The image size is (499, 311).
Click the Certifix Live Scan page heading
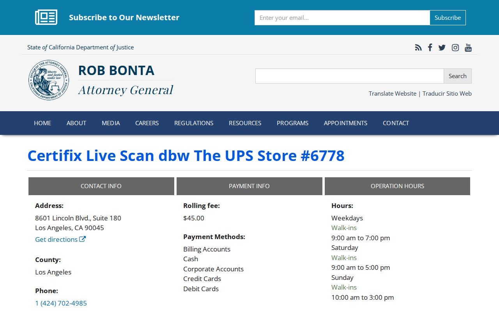click(186, 155)
